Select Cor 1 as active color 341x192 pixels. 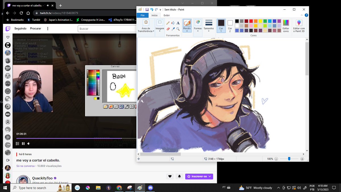click(x=221, y=26)
